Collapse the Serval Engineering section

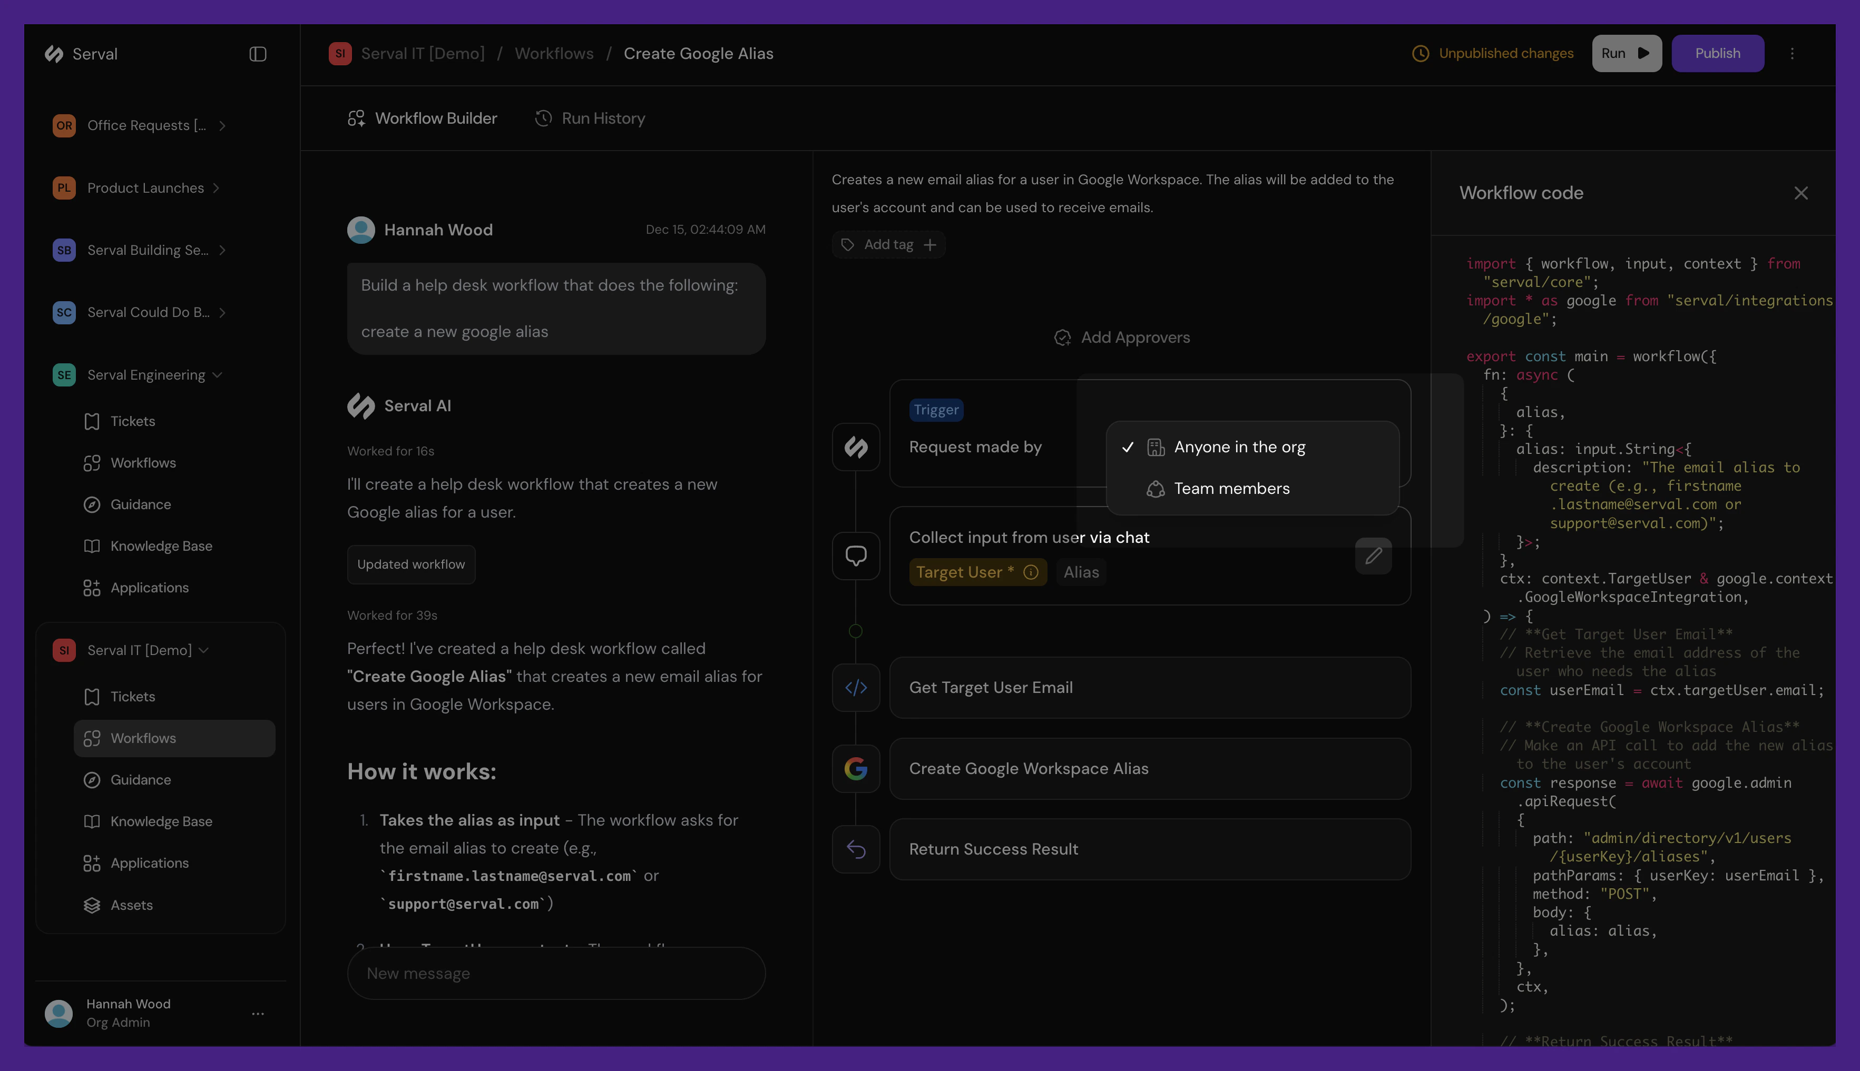218,374
